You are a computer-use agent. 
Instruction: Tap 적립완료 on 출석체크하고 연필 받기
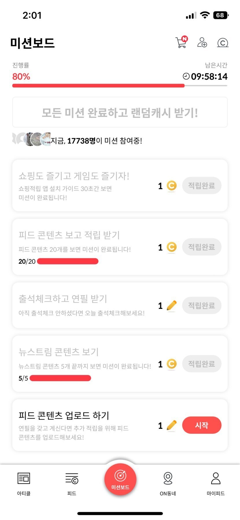pyautogui.click(x=202, y=305)
